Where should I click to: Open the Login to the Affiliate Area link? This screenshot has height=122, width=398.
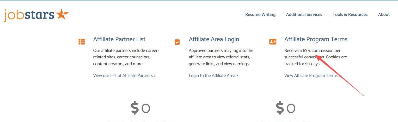coord(213,76)
